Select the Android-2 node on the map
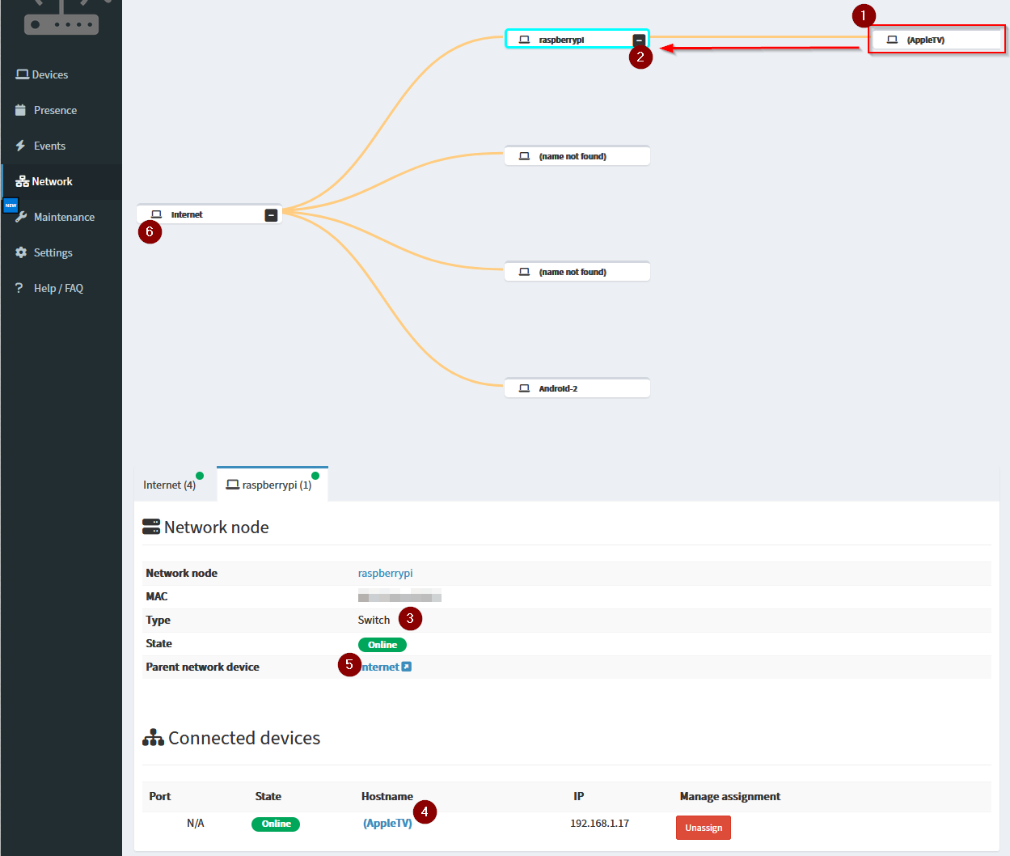1010x856 pixels. point(577,388)
